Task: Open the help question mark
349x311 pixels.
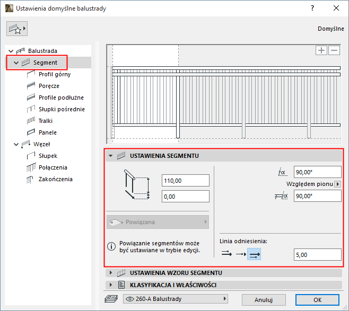Action: tap(312, 8)
